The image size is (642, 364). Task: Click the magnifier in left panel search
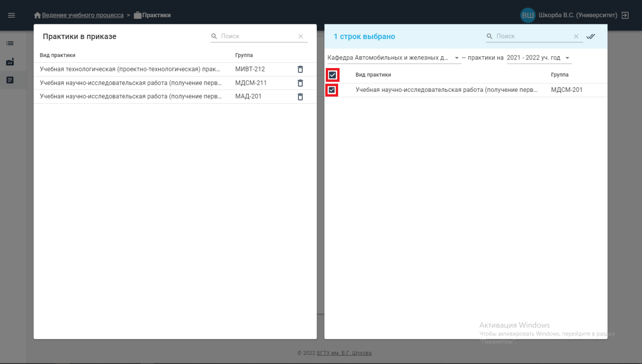[x=214, y=36]
